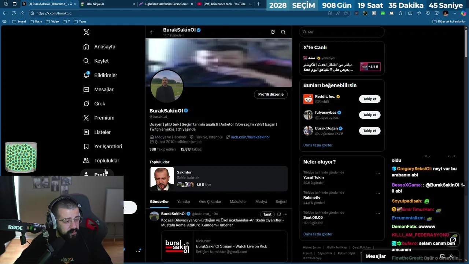
Task: Click the address bar URL
Action: click(54, 13)
